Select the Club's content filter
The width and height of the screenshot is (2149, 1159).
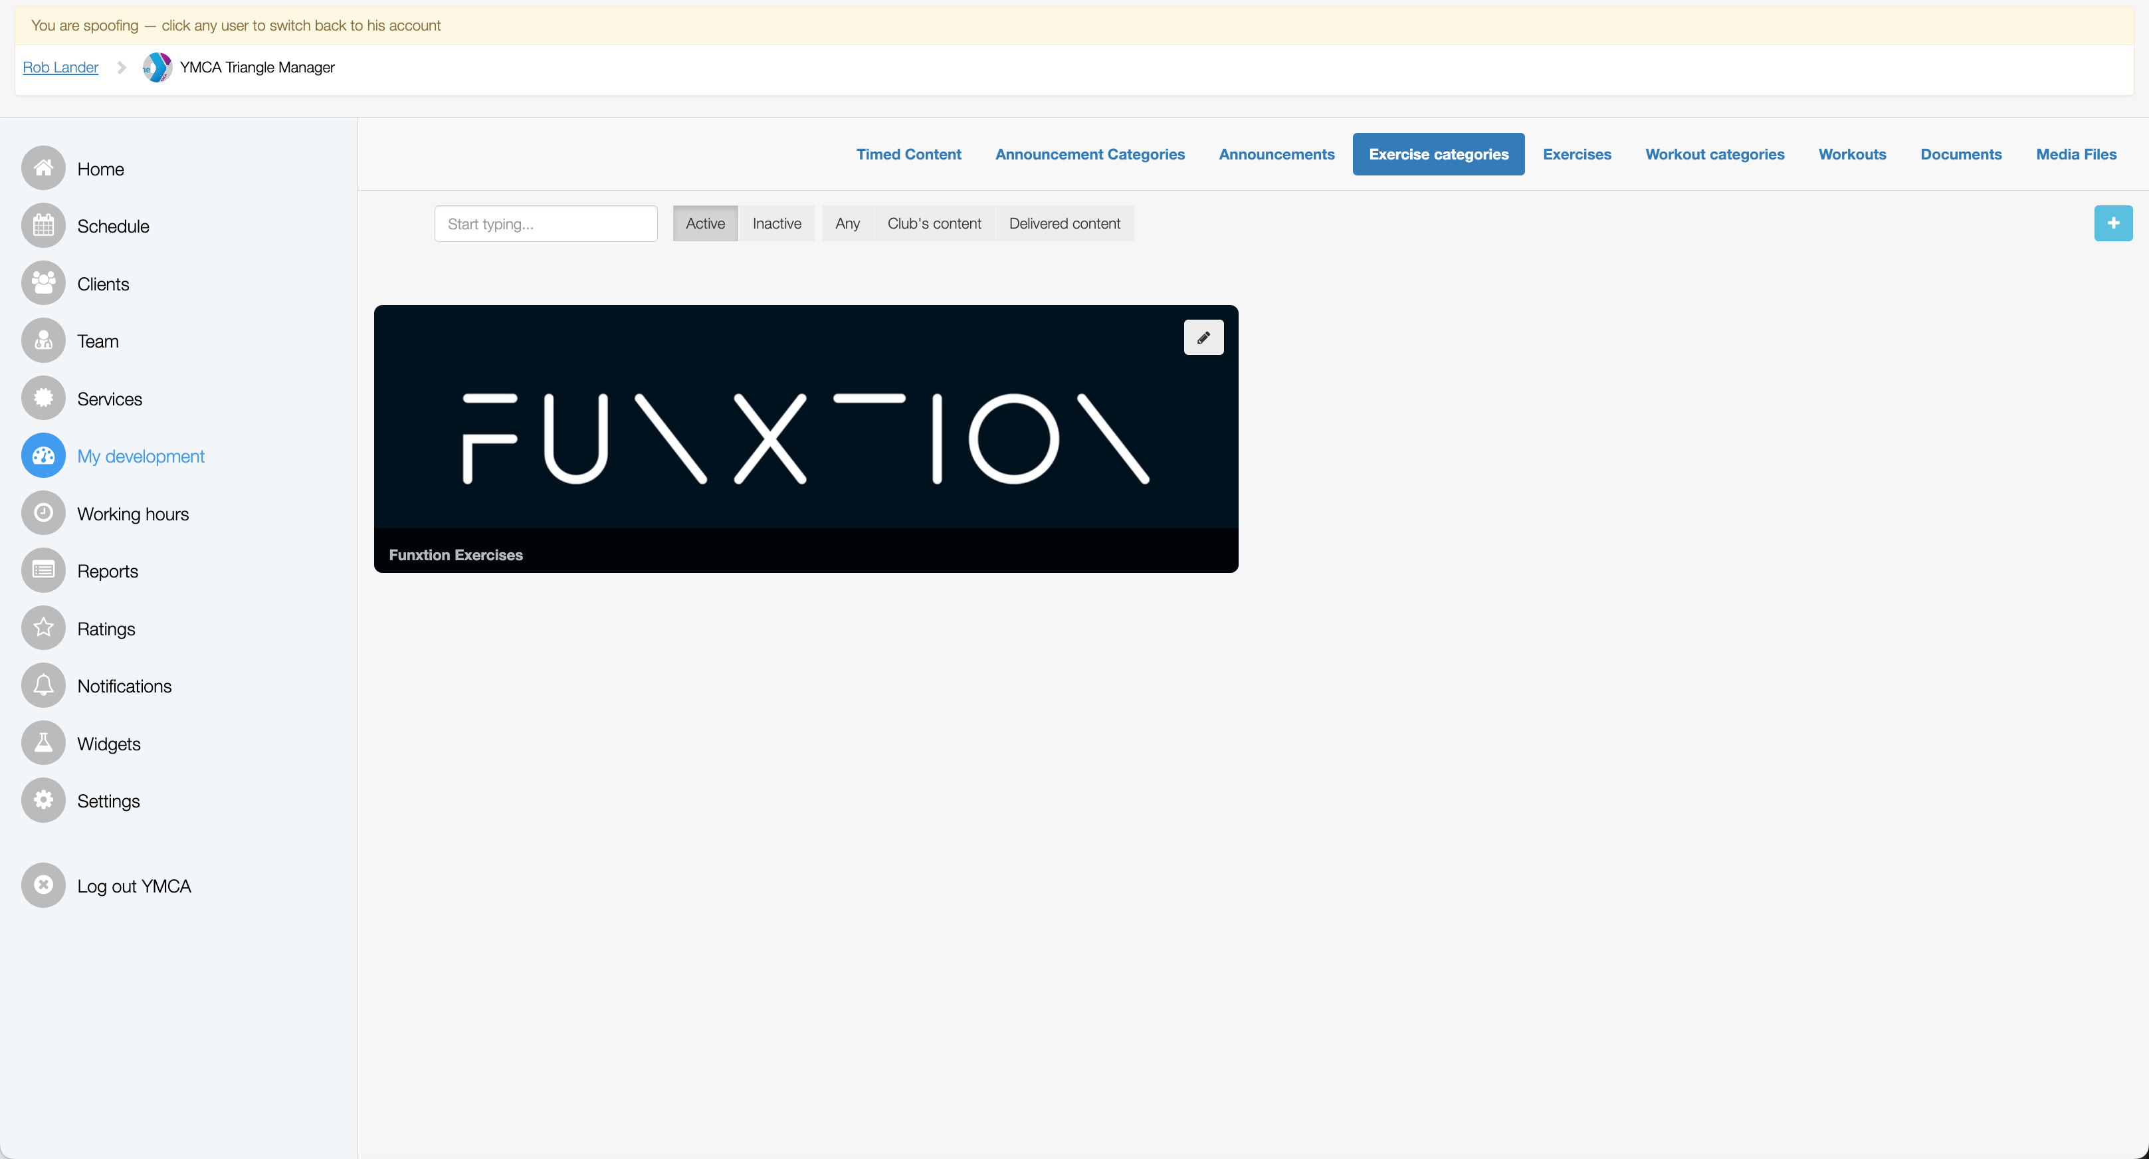(x=934, y=223)
